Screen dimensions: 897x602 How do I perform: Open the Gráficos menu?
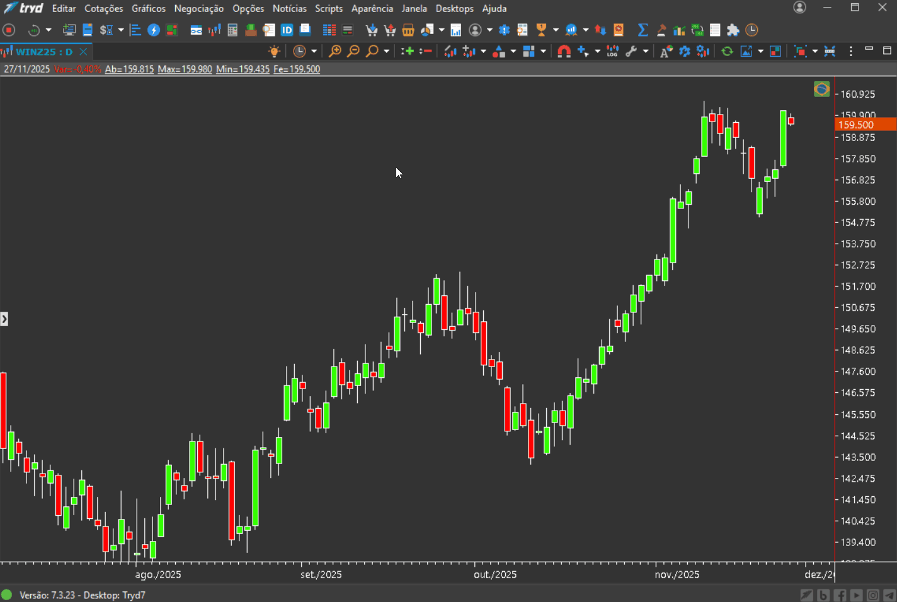pos(149,8)
